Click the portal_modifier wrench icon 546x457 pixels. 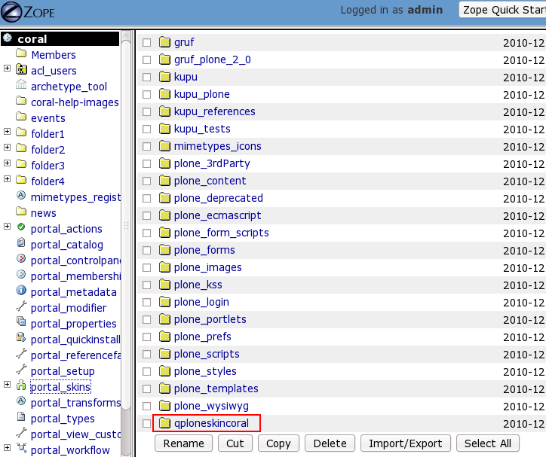[x=21, y=306]
